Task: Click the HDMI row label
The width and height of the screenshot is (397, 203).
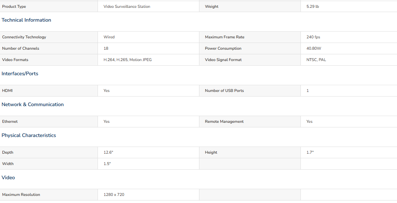Action: (7, 90)
